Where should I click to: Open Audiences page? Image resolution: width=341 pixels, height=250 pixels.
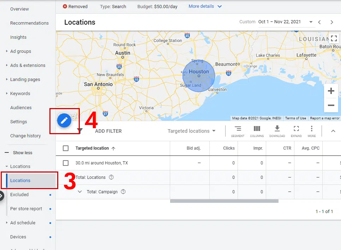21,108
